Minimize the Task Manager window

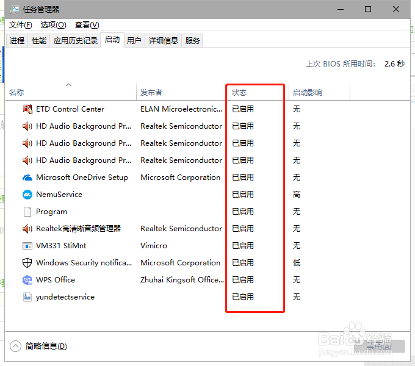(x=341, y=10)
